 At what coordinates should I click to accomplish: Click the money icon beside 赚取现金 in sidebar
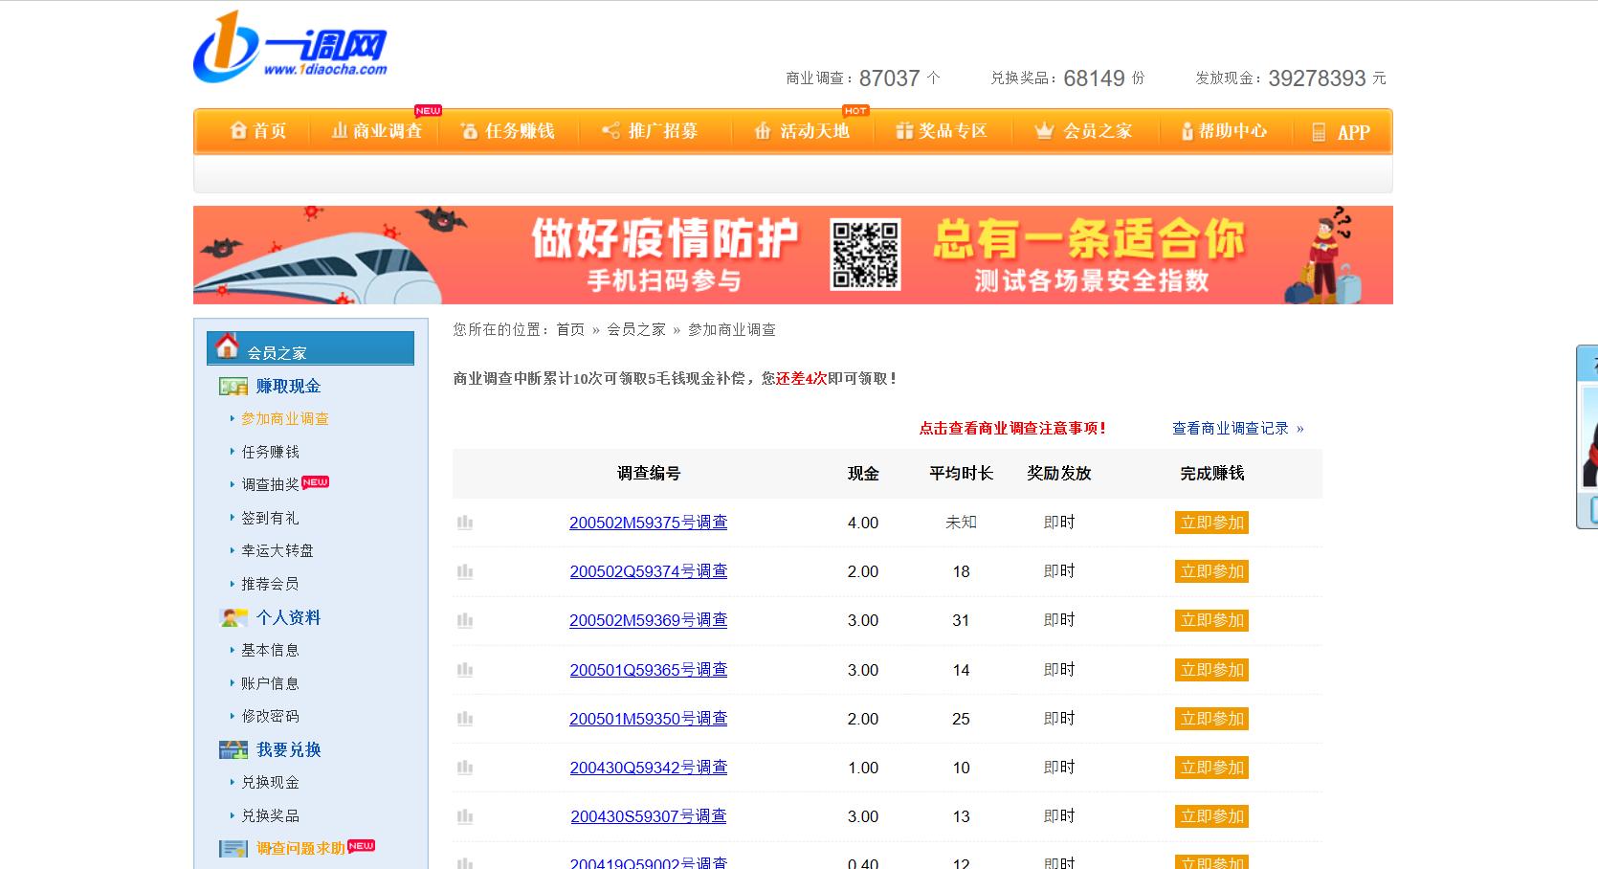232,385
